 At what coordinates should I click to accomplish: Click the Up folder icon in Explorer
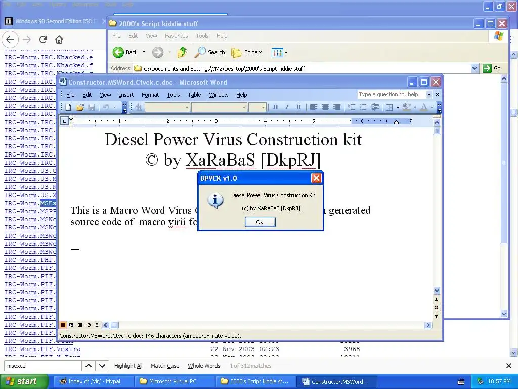click(x=182, y=52)
